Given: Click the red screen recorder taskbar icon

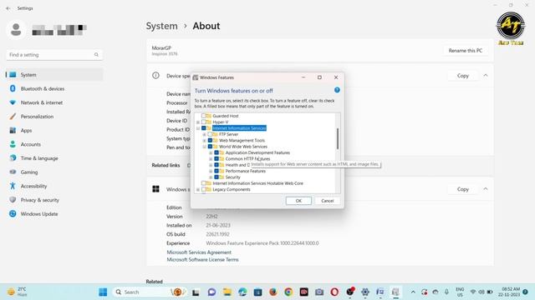Looking at the screenshot, I should click(303, 292).
